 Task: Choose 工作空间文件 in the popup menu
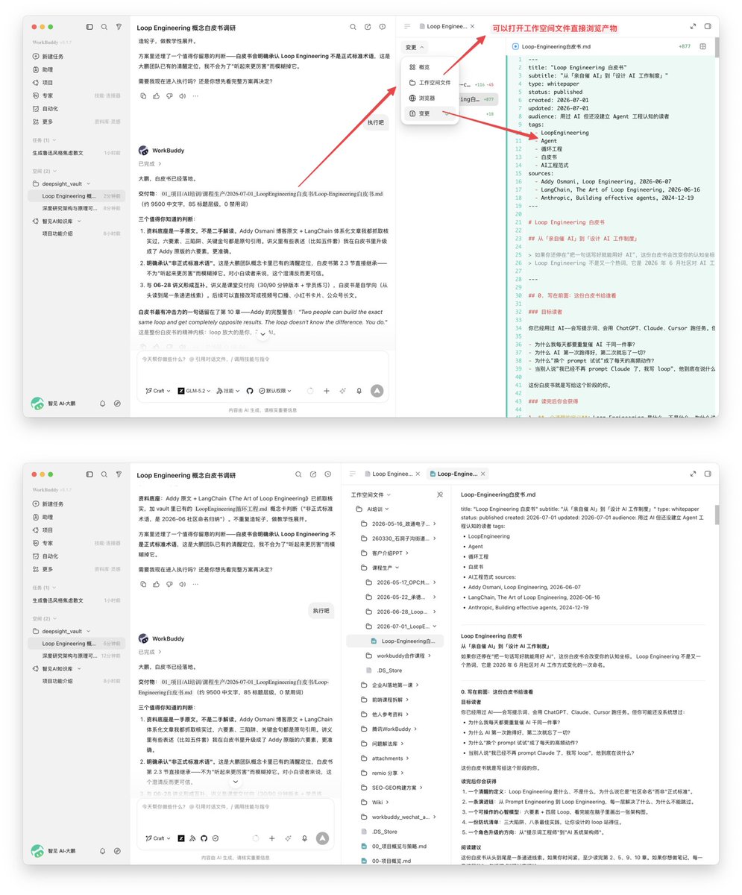(x=430, y=82)
